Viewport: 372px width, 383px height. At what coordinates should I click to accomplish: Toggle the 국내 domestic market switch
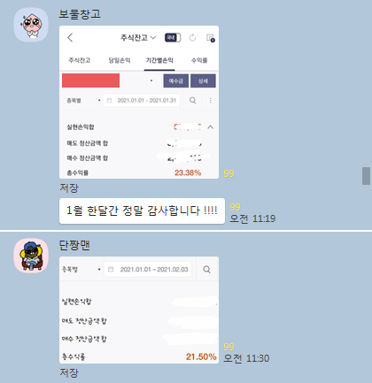coord(173,38)
